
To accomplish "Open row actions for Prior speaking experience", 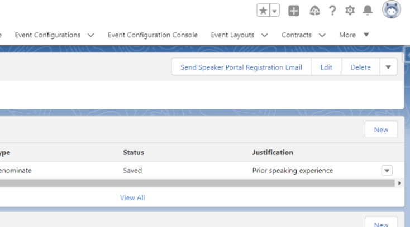I will [387, 171].
